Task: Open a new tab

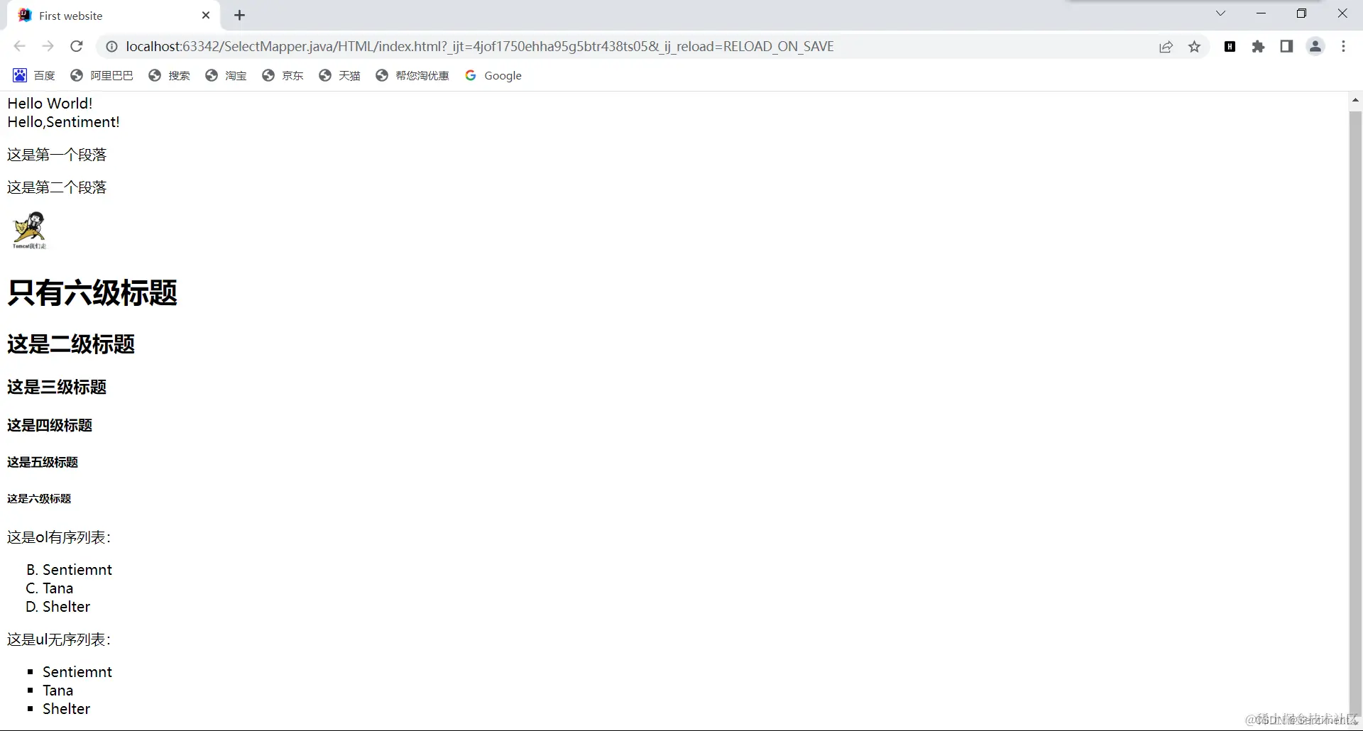Action: click(x=240, y=15)
